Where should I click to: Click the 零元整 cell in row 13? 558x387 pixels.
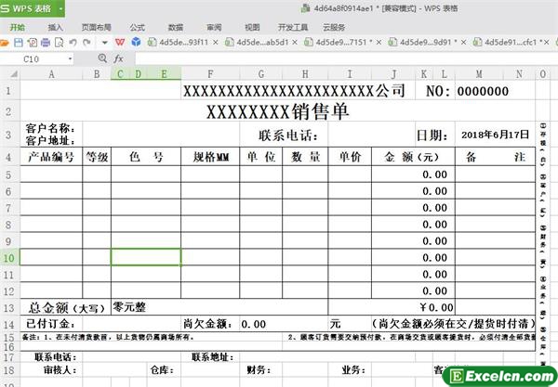tap(219, 307)
